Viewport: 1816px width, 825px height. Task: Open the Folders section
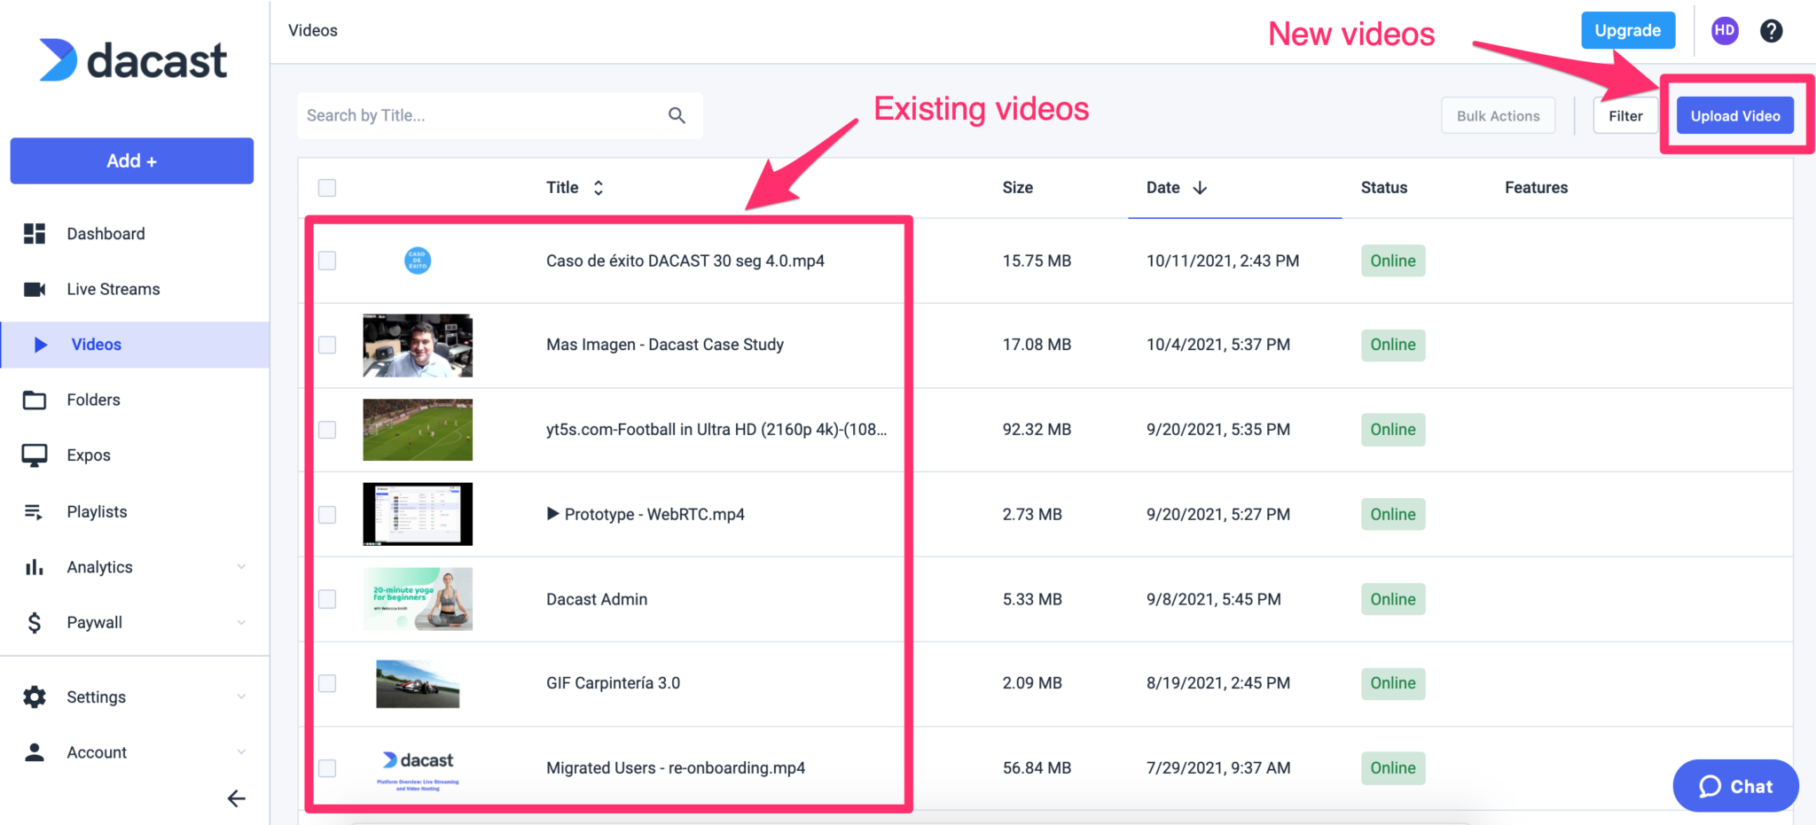pyautogui.click(x=93, y=399)
